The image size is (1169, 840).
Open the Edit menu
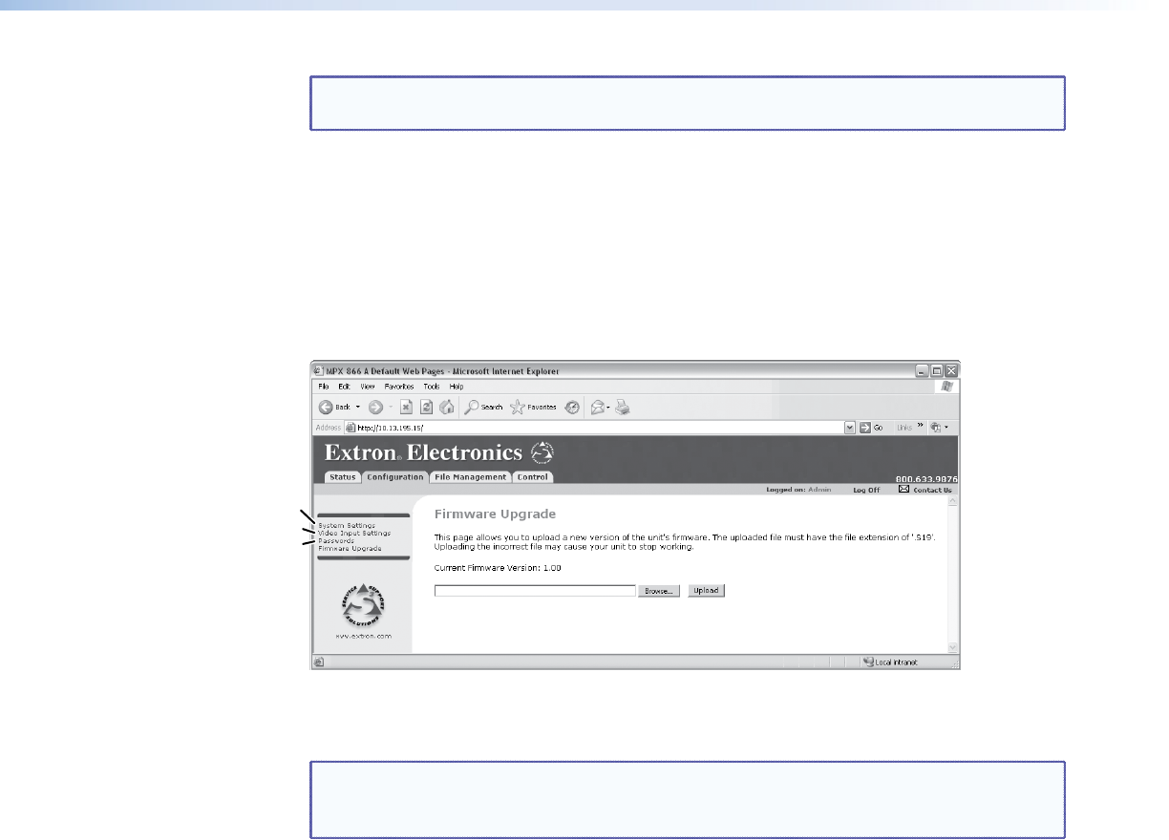344,387
